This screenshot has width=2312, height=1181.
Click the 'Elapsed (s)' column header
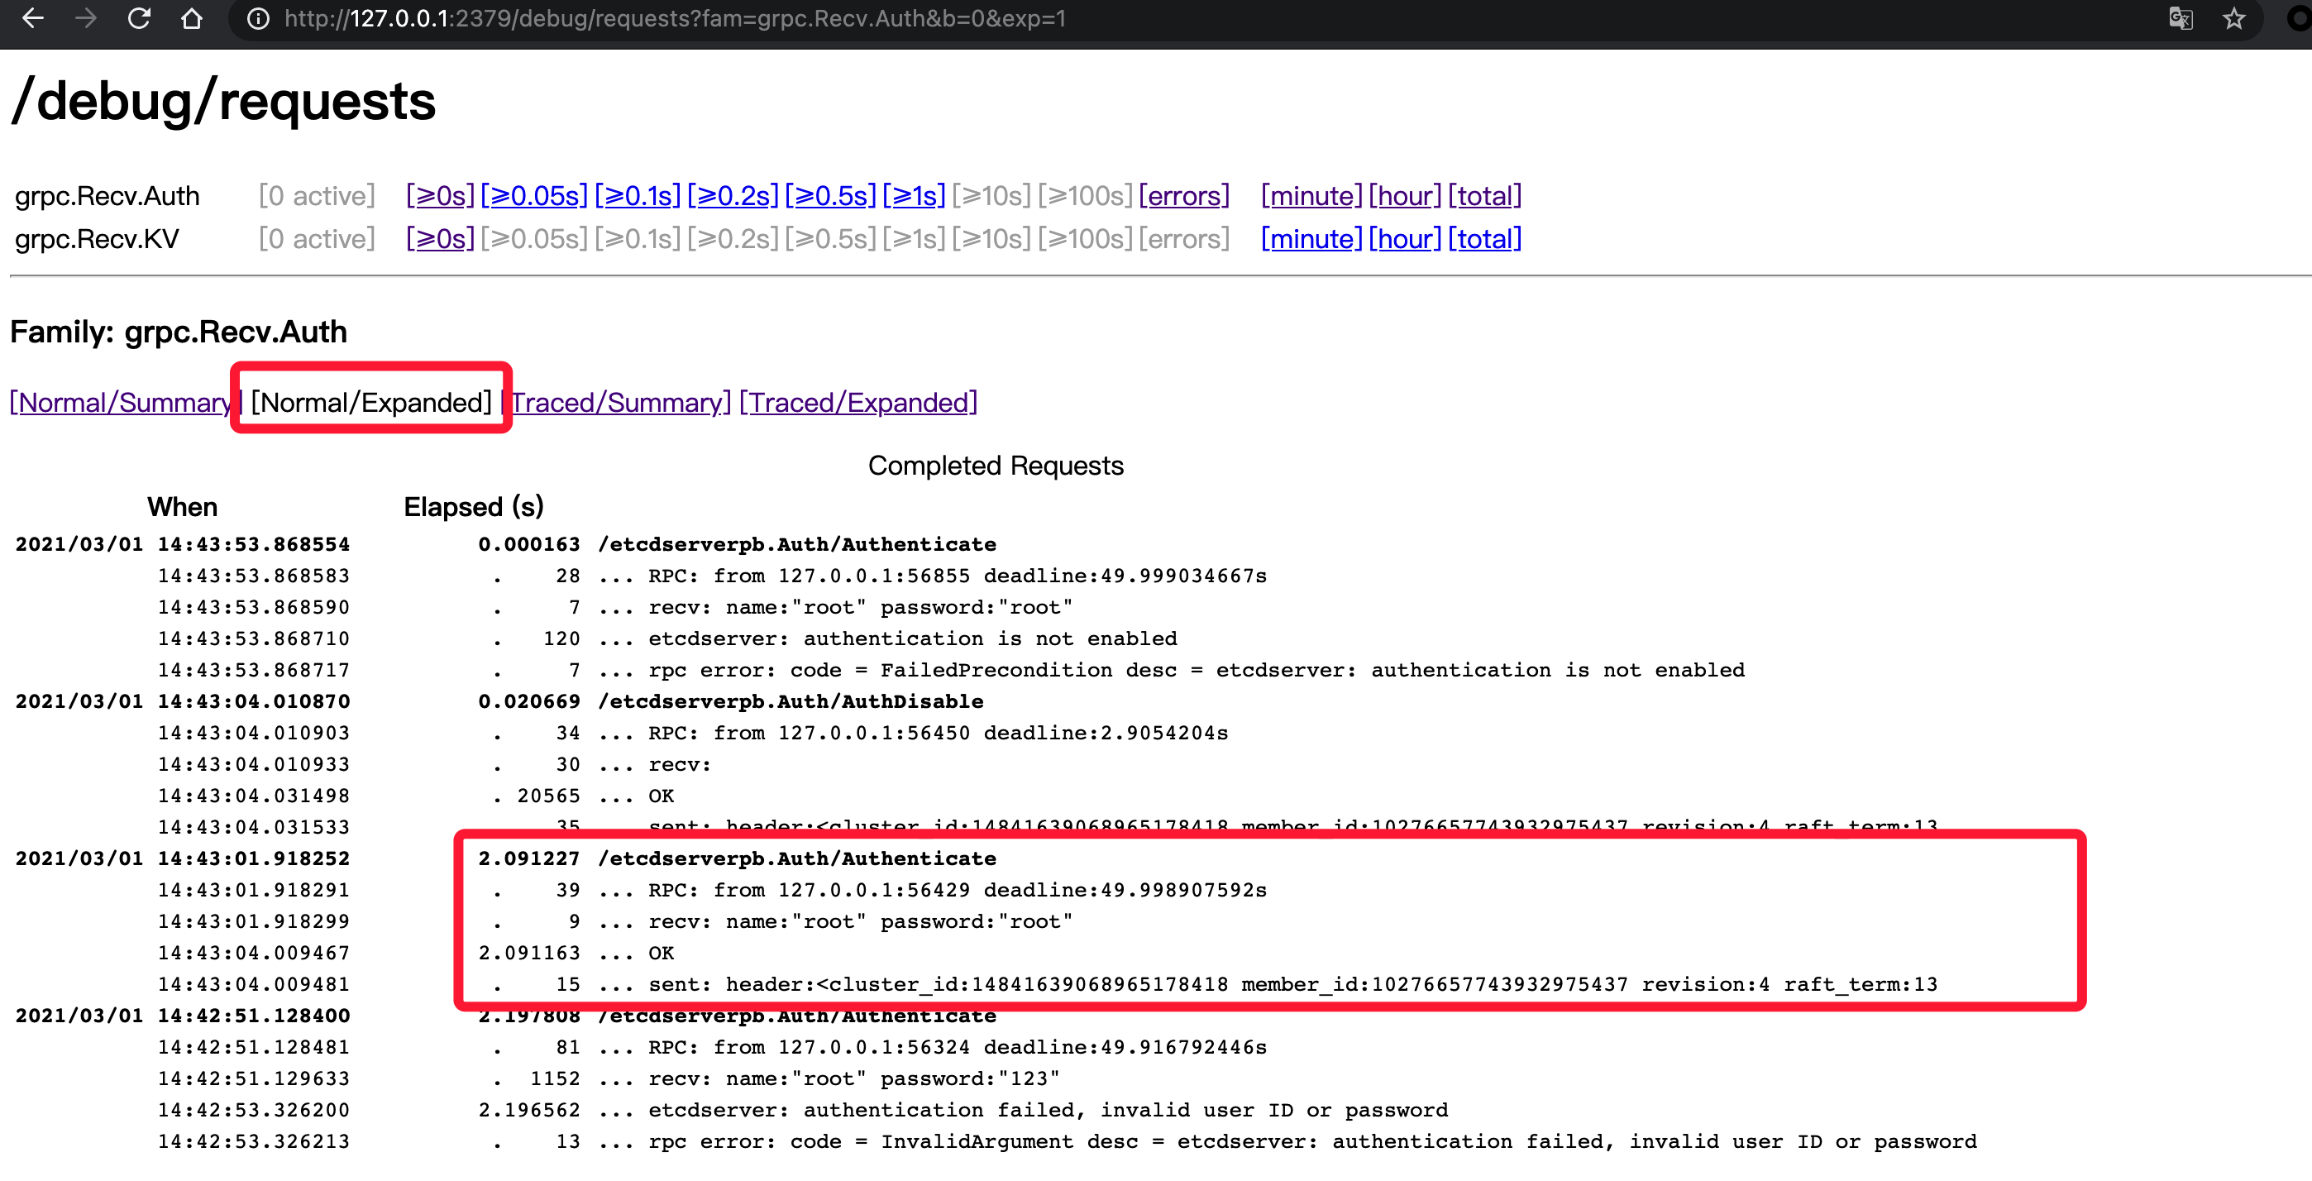coord(474,507)
